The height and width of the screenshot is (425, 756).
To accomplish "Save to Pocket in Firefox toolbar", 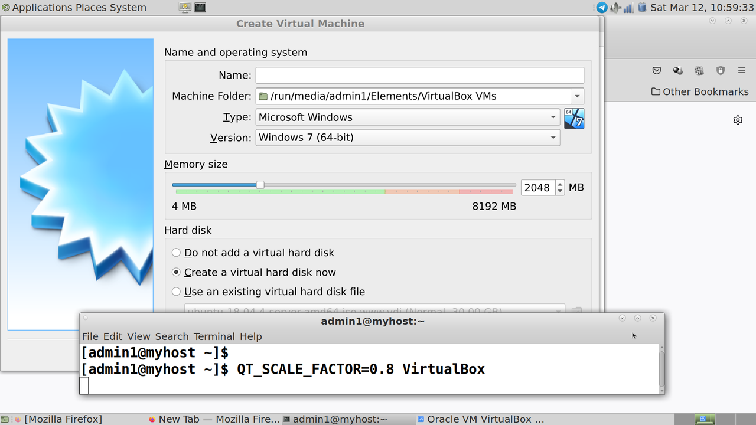I will (657, 71).
